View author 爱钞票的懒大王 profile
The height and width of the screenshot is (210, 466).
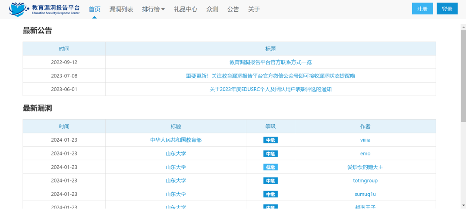365,167
